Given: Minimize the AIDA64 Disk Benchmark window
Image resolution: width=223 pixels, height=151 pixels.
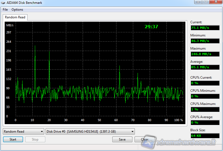Looking at the screenshot, I should (198, 2).
